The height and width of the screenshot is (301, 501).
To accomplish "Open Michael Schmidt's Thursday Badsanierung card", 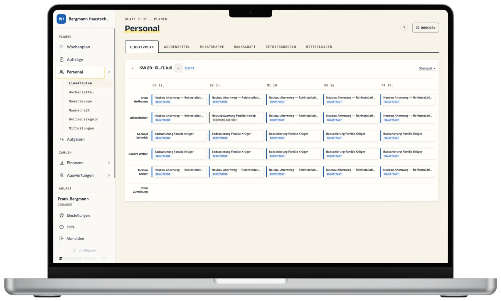I will point(351,136).
